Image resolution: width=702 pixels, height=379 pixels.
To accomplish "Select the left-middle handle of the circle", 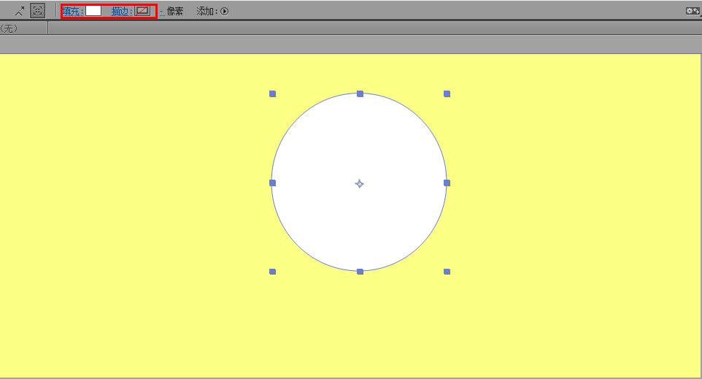I will point(273,183).
